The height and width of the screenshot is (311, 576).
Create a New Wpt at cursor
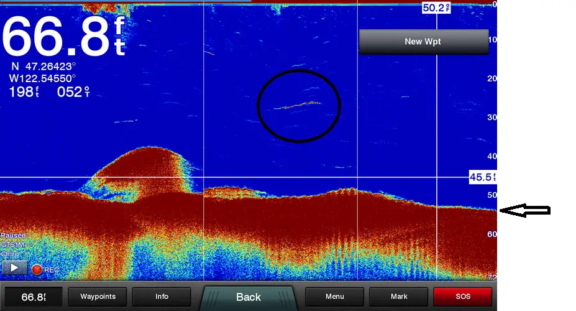point(422,42)
